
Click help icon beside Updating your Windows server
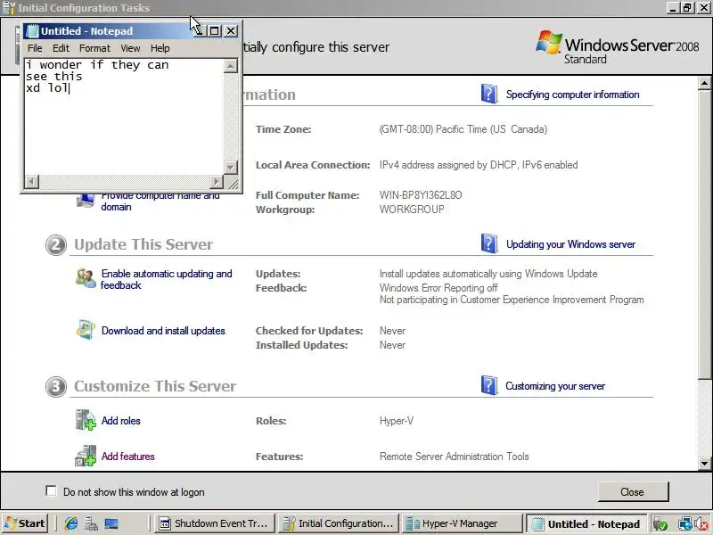click(x=488, y=243)
